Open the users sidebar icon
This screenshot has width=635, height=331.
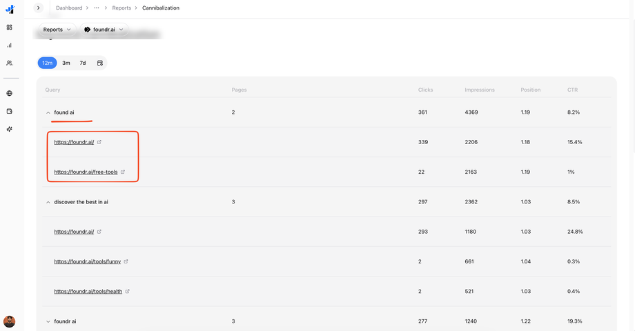click(x=9, y=63)
